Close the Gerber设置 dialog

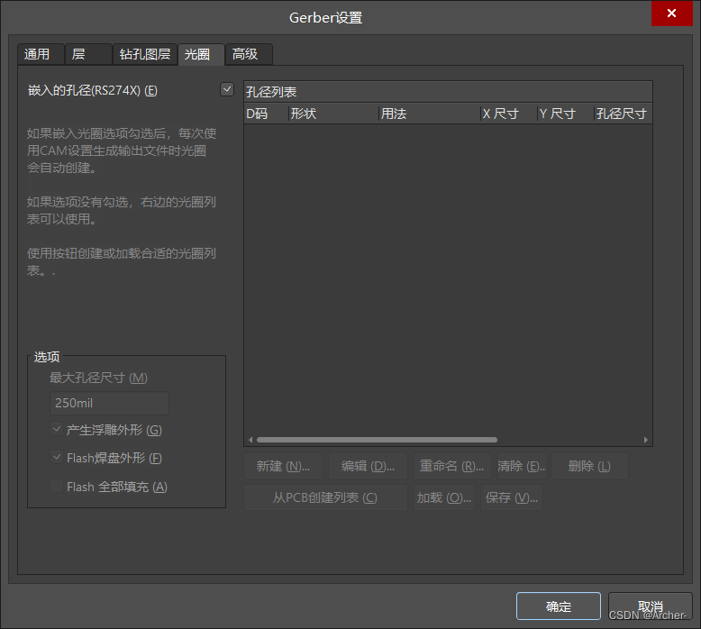(671, 14)
